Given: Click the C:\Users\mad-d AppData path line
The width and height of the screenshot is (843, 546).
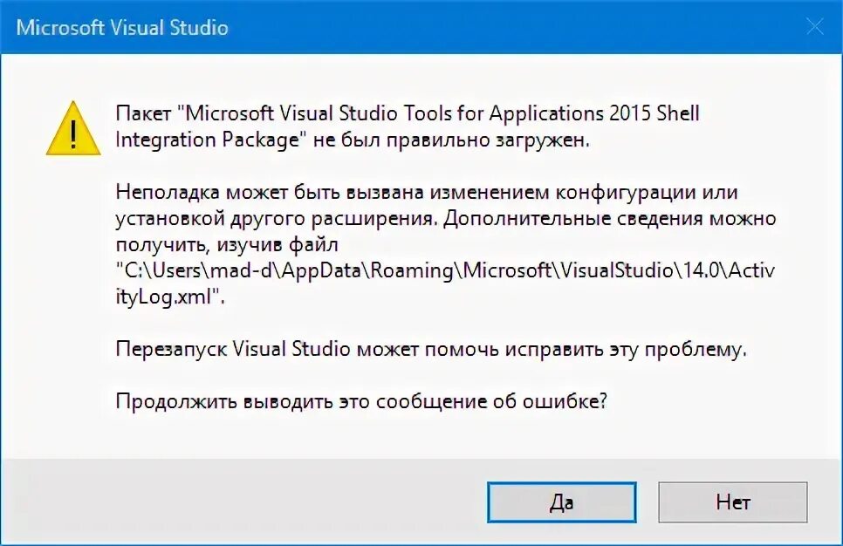Looking at the screenshot, I should coord(446,270).
